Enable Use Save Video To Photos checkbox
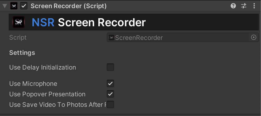The width and height of the screenshot is (261, 116). (110, 104)
